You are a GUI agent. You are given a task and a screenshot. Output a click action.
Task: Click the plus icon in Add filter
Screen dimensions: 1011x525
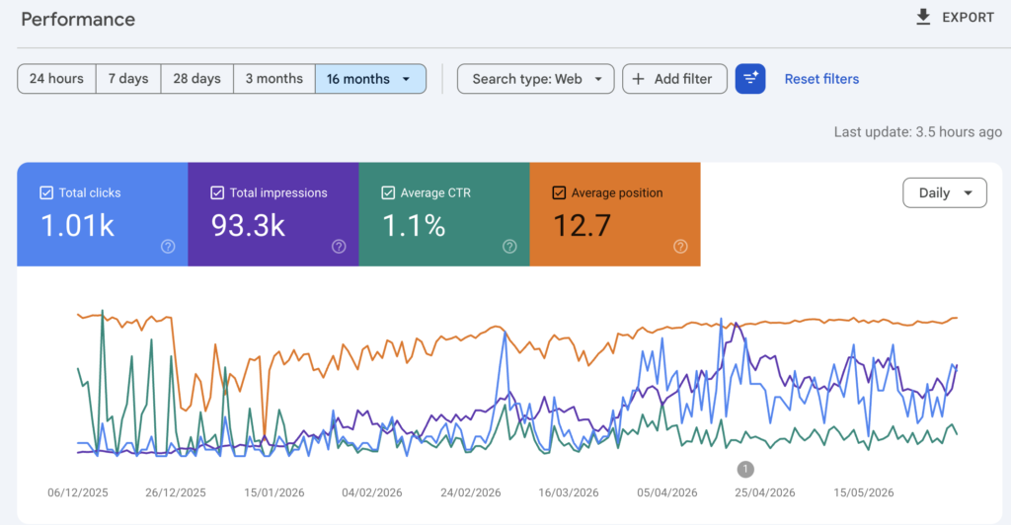639,79
